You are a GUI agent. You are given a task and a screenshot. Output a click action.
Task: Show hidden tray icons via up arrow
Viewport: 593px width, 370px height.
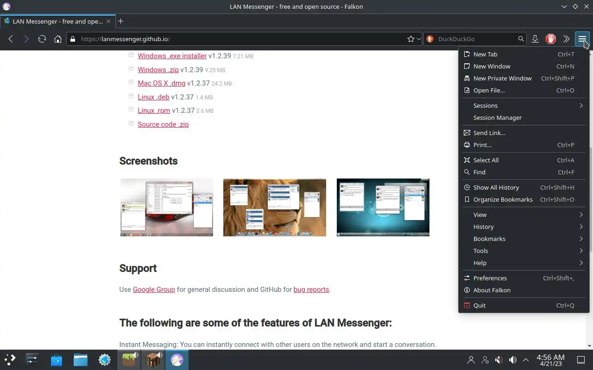(526, 360)
